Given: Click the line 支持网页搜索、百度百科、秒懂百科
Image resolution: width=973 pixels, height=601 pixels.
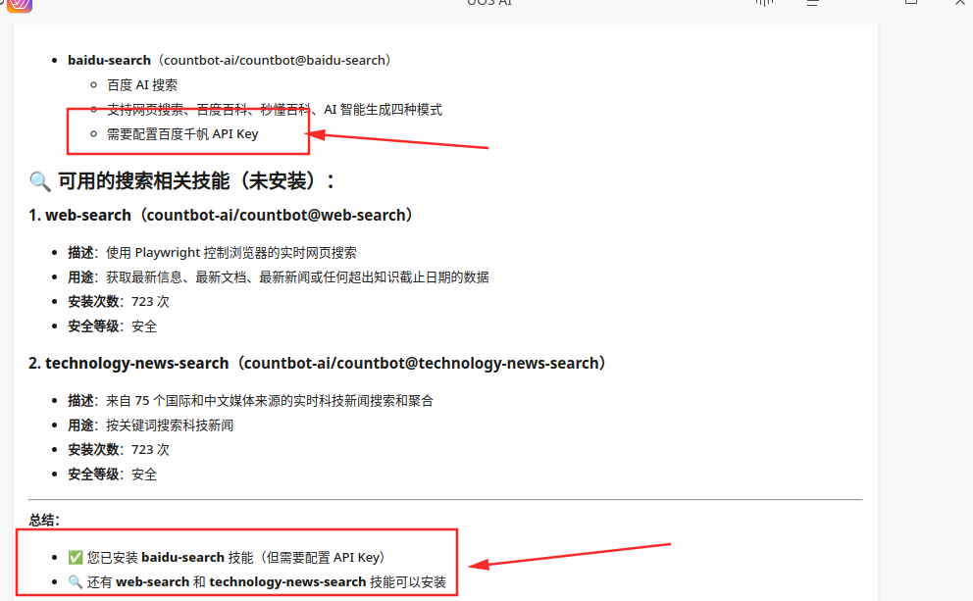Looking at the screenshot, I should [275, 110].
